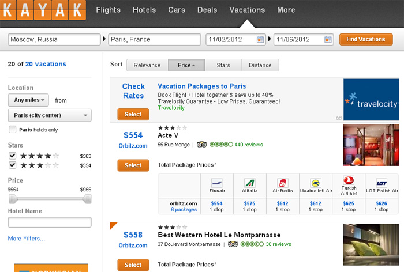404x272 pixels.
Task: Click the Air Berlin airline logo
Action: (x=283, y=183)
